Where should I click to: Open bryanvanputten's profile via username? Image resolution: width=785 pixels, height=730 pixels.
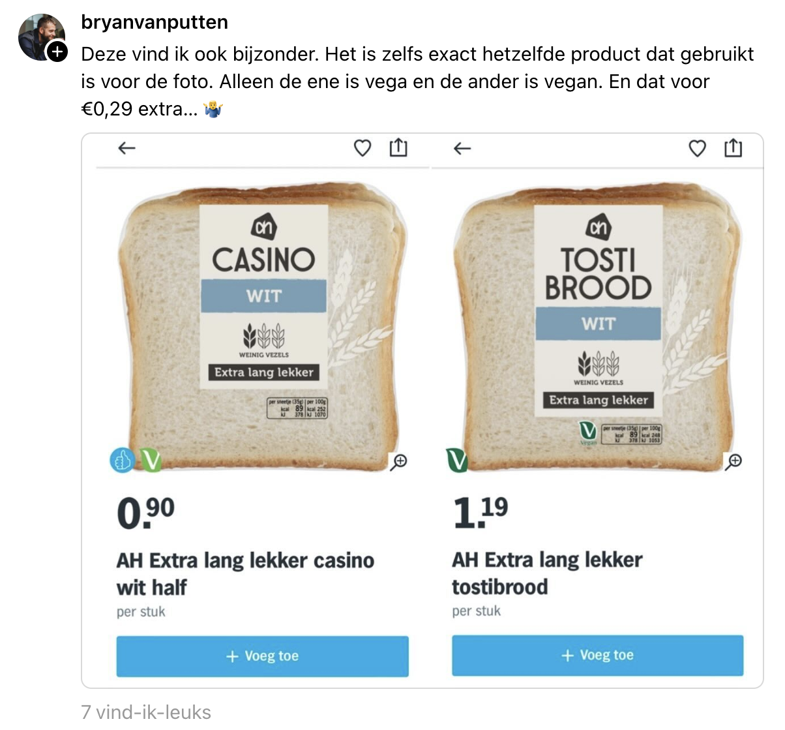[x=155, y=22]
